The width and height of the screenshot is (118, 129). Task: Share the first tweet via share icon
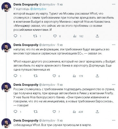coord(97,36)
